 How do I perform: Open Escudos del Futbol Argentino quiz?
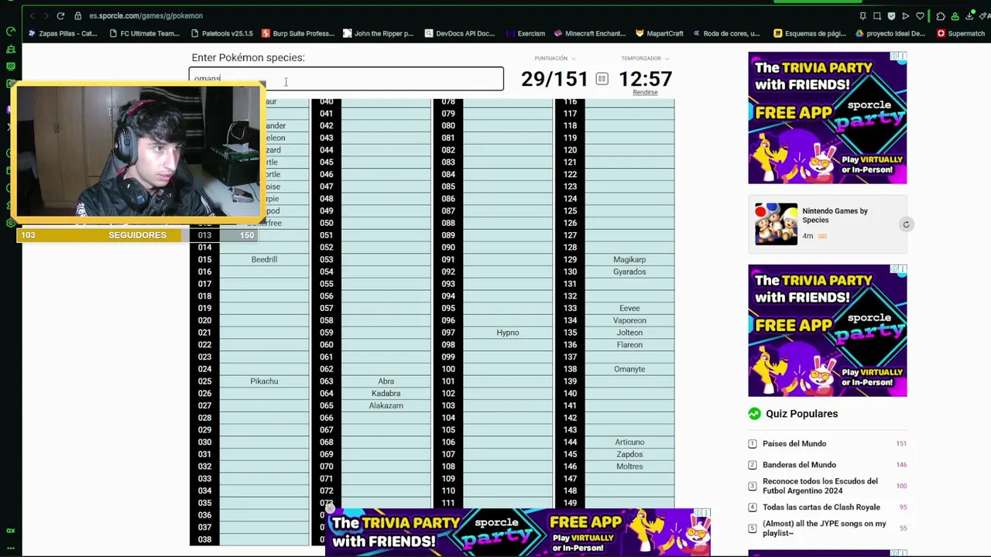(820, 486)
